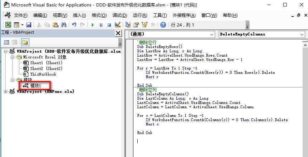Click the 'Sub DeleteEmptyRows()' code line

tap(160, 47)
